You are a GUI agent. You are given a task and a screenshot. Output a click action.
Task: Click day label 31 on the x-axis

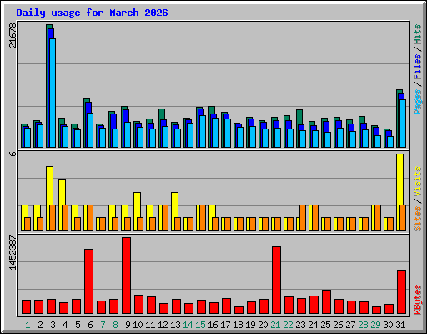point(400,325)
